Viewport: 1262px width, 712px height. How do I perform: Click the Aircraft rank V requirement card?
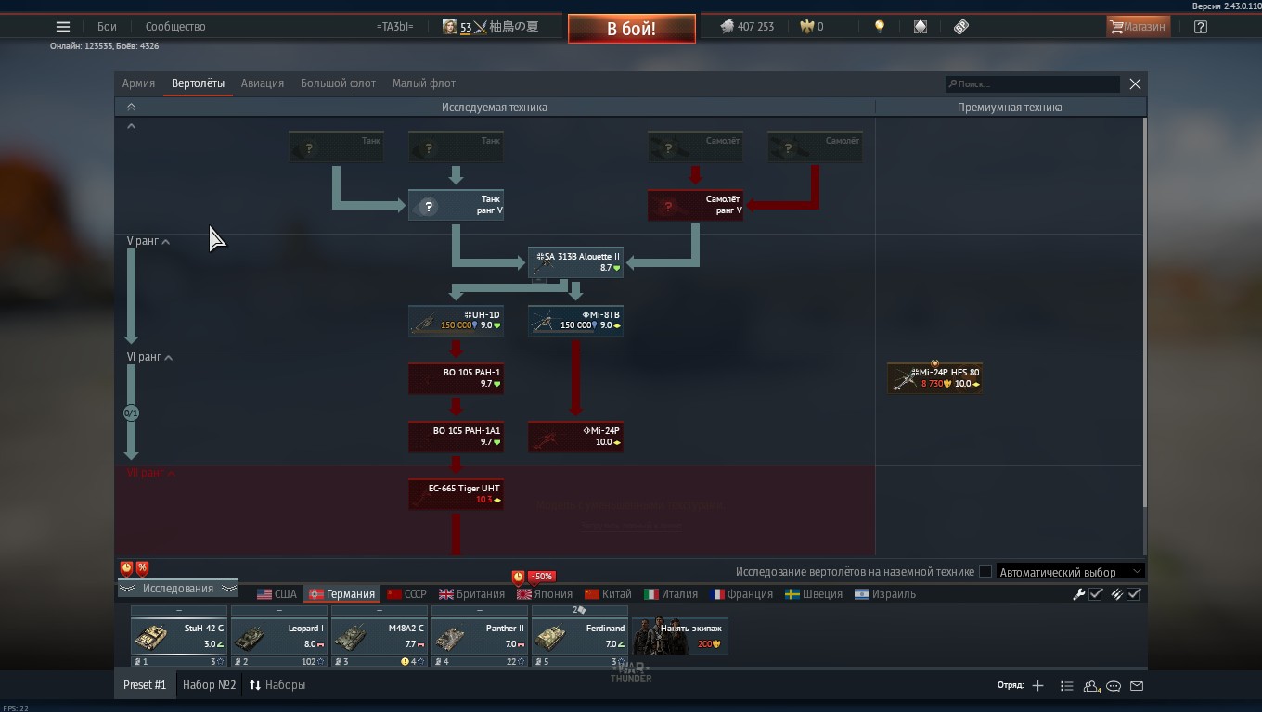695,205
